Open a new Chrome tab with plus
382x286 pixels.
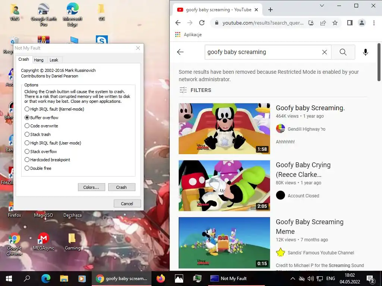pos(270,10)
